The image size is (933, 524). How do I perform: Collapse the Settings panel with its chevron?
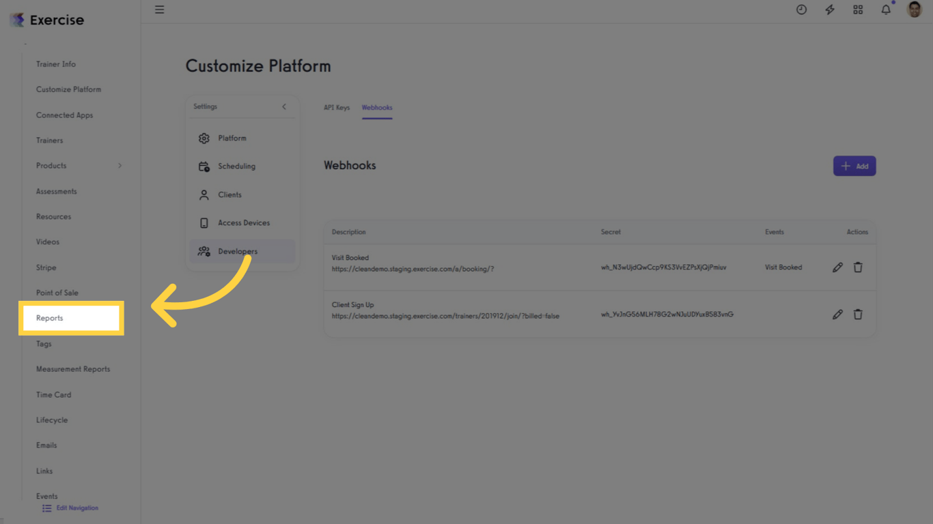coord(284,106)
